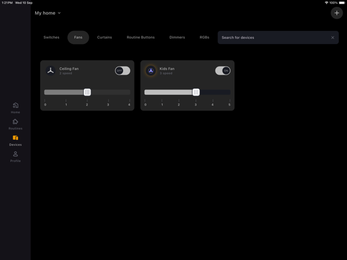Viewport: 347px width, 260px height.
Task: Clear the device search with the X icon
Action: pyautogui.click(x=333, y=38)
